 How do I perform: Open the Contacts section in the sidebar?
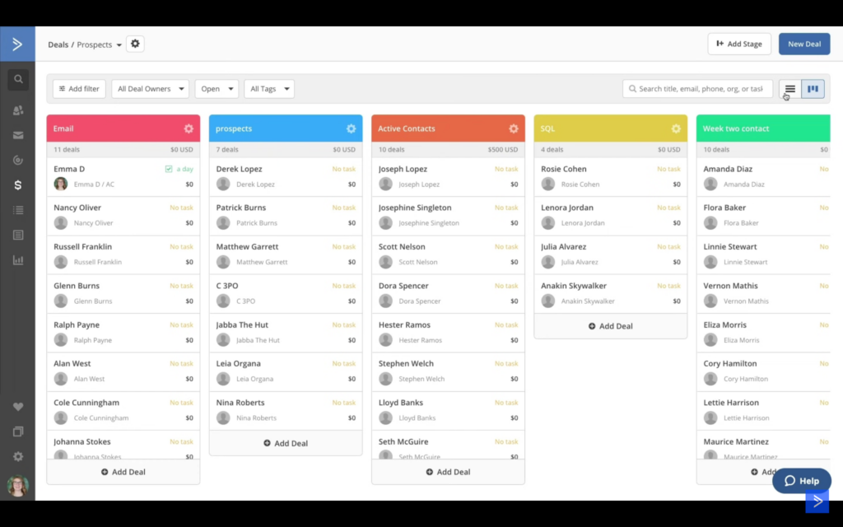click(x=18, y=110)
